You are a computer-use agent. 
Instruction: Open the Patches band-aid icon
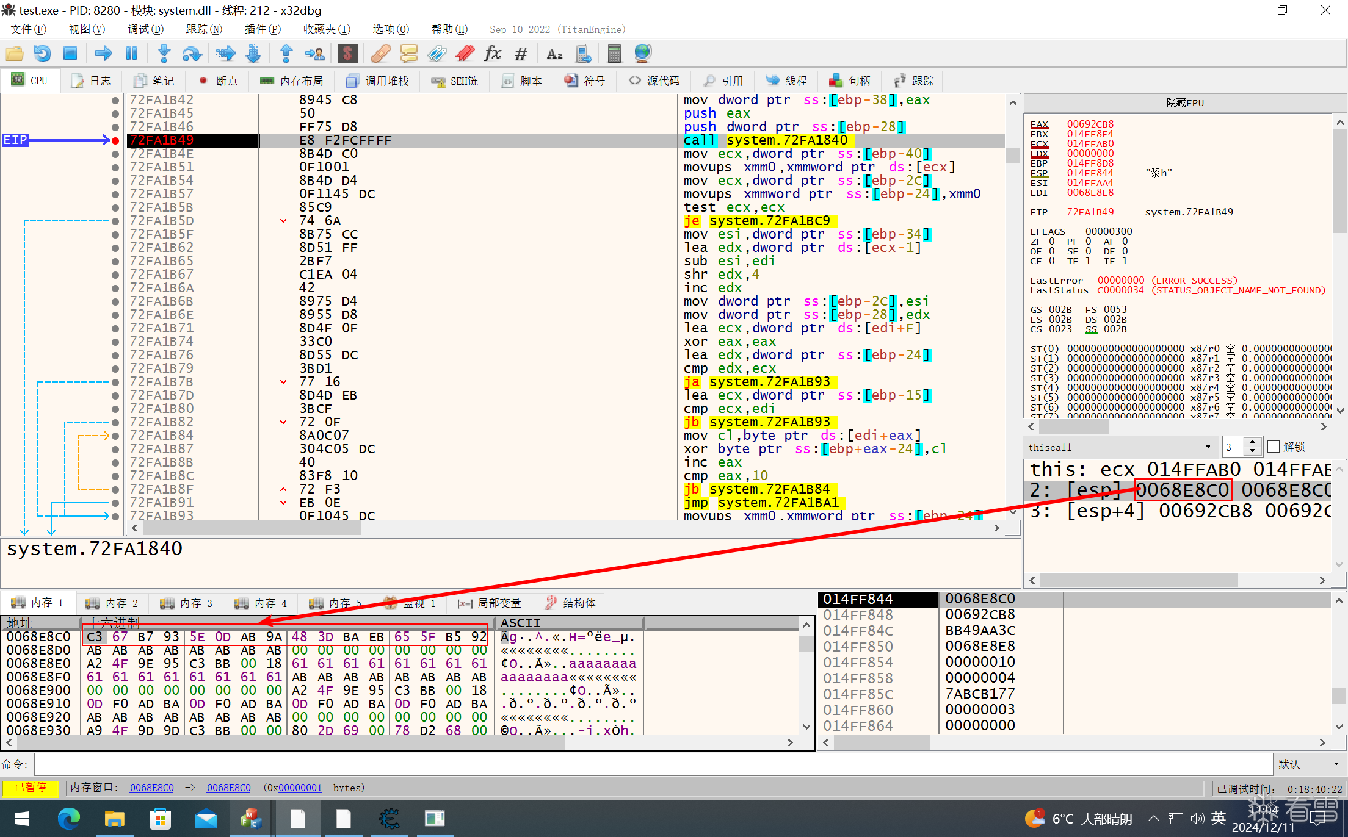[x=380, y=54]
